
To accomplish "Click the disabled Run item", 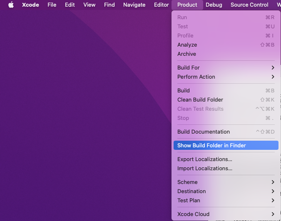I will [226, 17].
